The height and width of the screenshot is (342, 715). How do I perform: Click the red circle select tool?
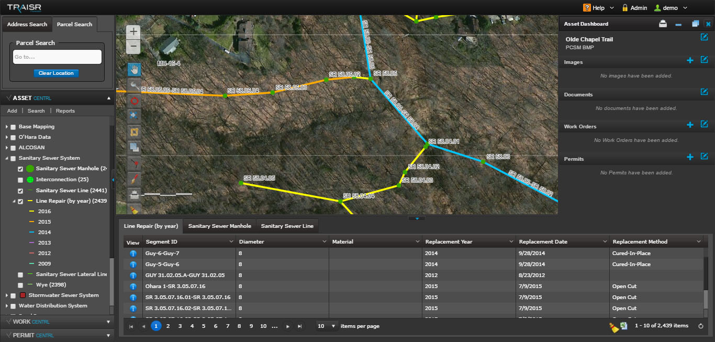point(134,101)
